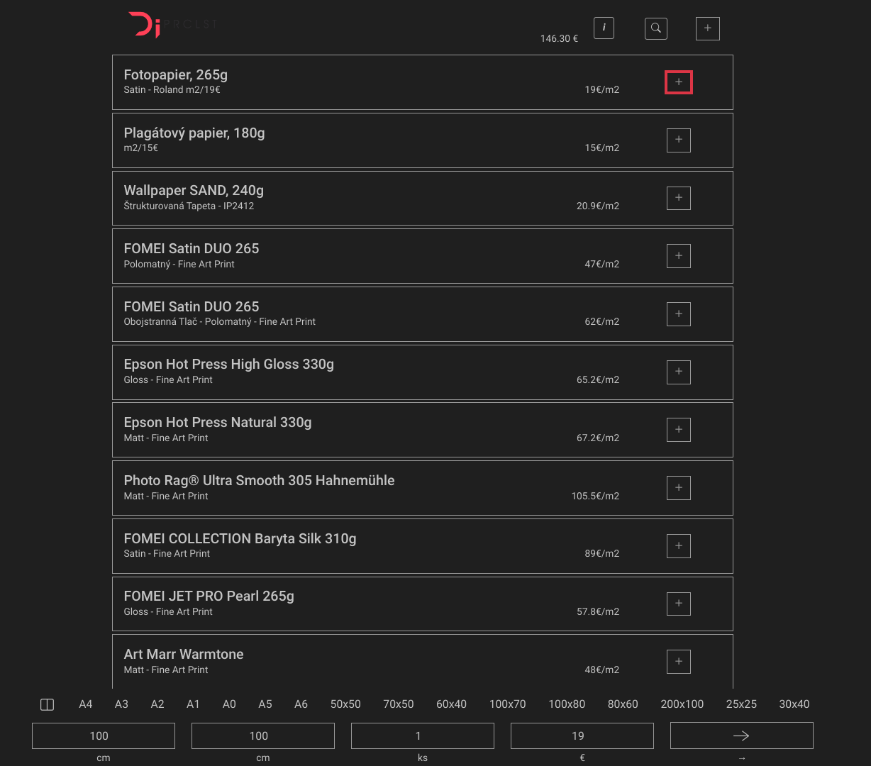Add Epson Hot Press Natural 330g
871x766 pixels.
(x=679, y=430)
